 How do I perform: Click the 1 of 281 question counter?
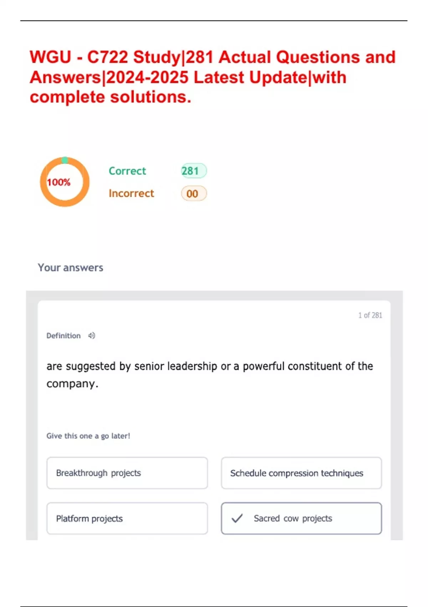(370, 315)
